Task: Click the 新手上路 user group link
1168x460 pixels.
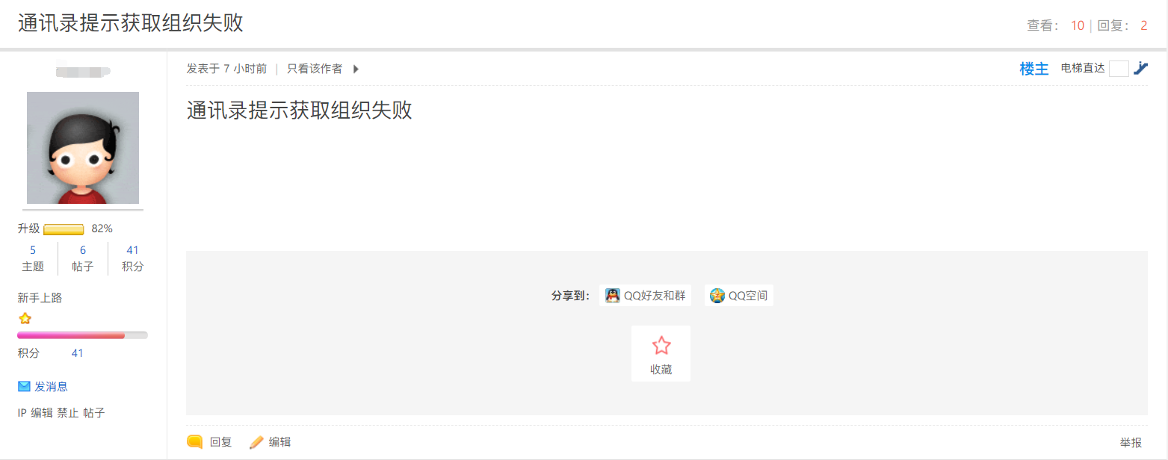Action: coord(40,298)
